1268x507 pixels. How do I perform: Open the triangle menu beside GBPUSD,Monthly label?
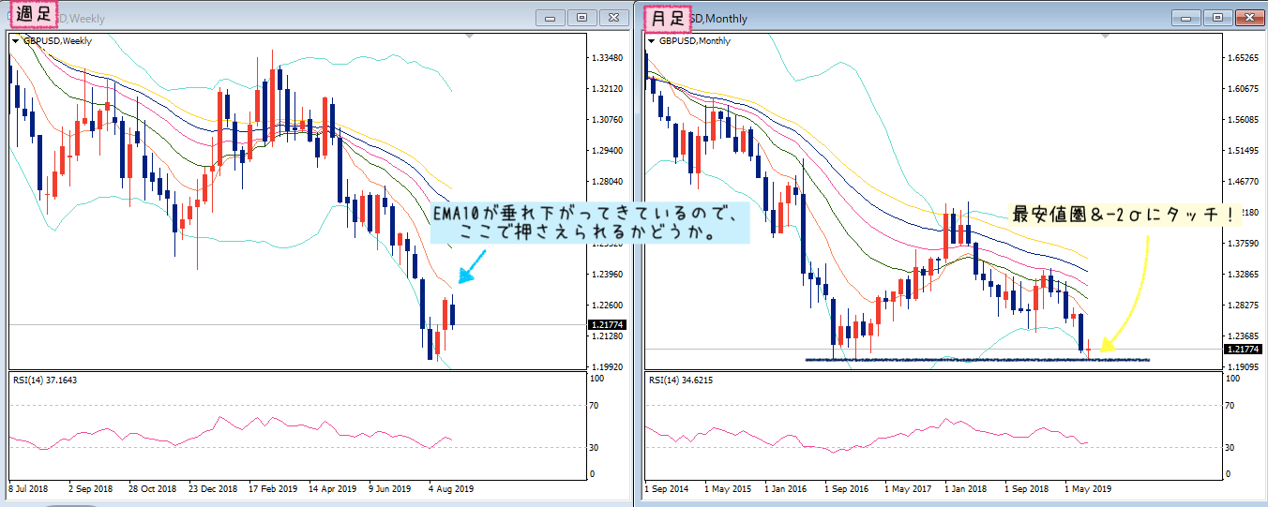coord(652,41)
